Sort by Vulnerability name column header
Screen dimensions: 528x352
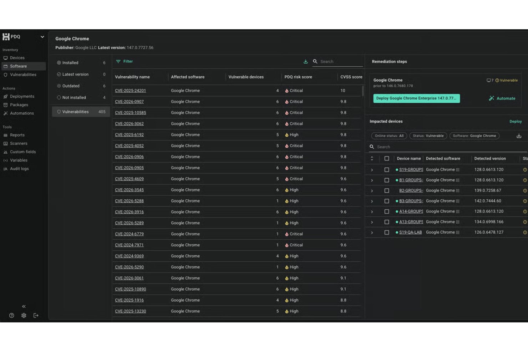click(x=132, y=77)
